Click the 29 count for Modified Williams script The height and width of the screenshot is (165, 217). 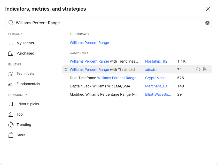[x=180, y=94]
